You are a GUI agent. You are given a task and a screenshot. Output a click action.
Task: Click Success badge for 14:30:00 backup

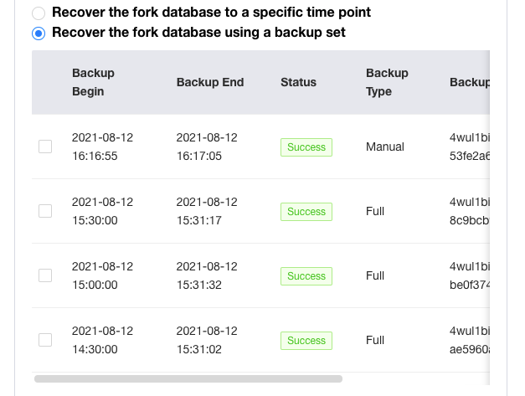pos(306,341)
